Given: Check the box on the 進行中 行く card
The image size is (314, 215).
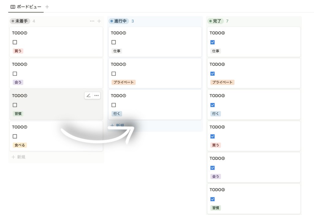Looking at the screenshot, I should click(x=113, y=105).
